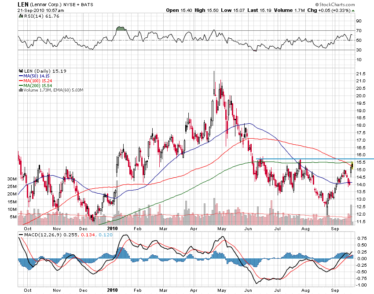
Task: Click the 2010 label on price chart date axis
Action: [x=112, y=228]
